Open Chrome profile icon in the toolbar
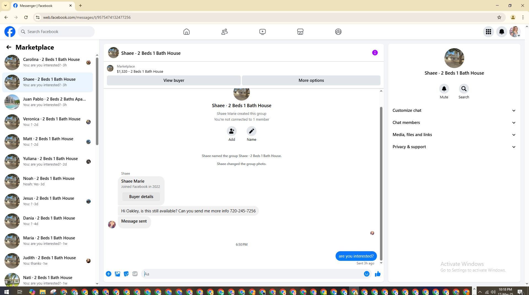 513,17
